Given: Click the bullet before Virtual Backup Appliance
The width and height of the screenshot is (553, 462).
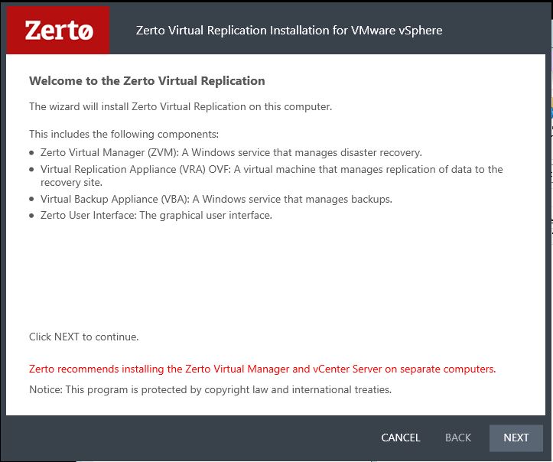Looking at the screenshot, I should 31,200.
